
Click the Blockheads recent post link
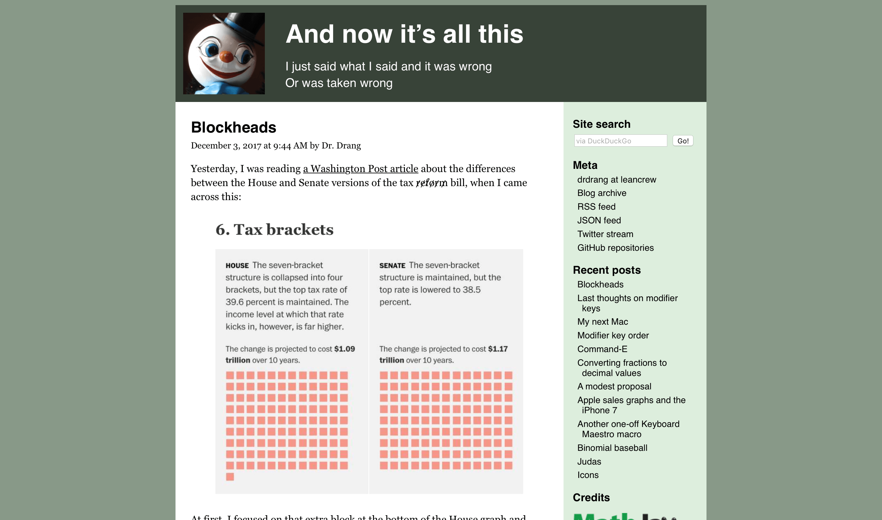pos(599,284)
